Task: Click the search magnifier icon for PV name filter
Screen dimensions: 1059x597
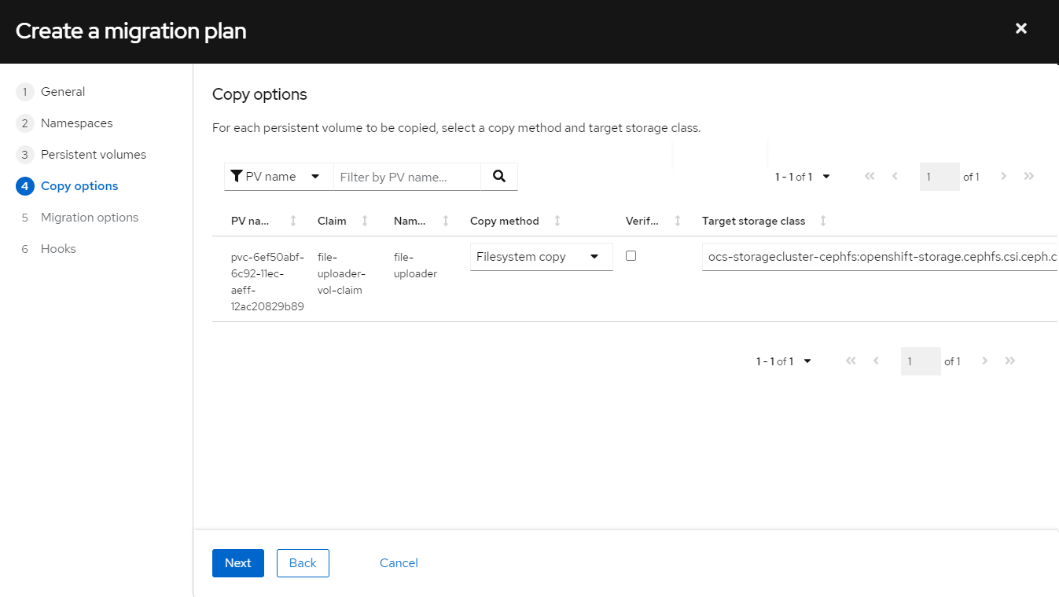Action: 498,176
